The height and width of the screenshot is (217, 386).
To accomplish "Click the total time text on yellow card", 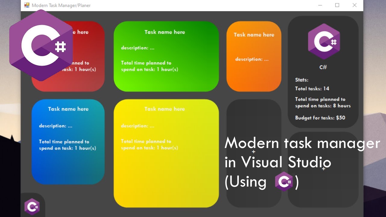I will click(150, 144).
